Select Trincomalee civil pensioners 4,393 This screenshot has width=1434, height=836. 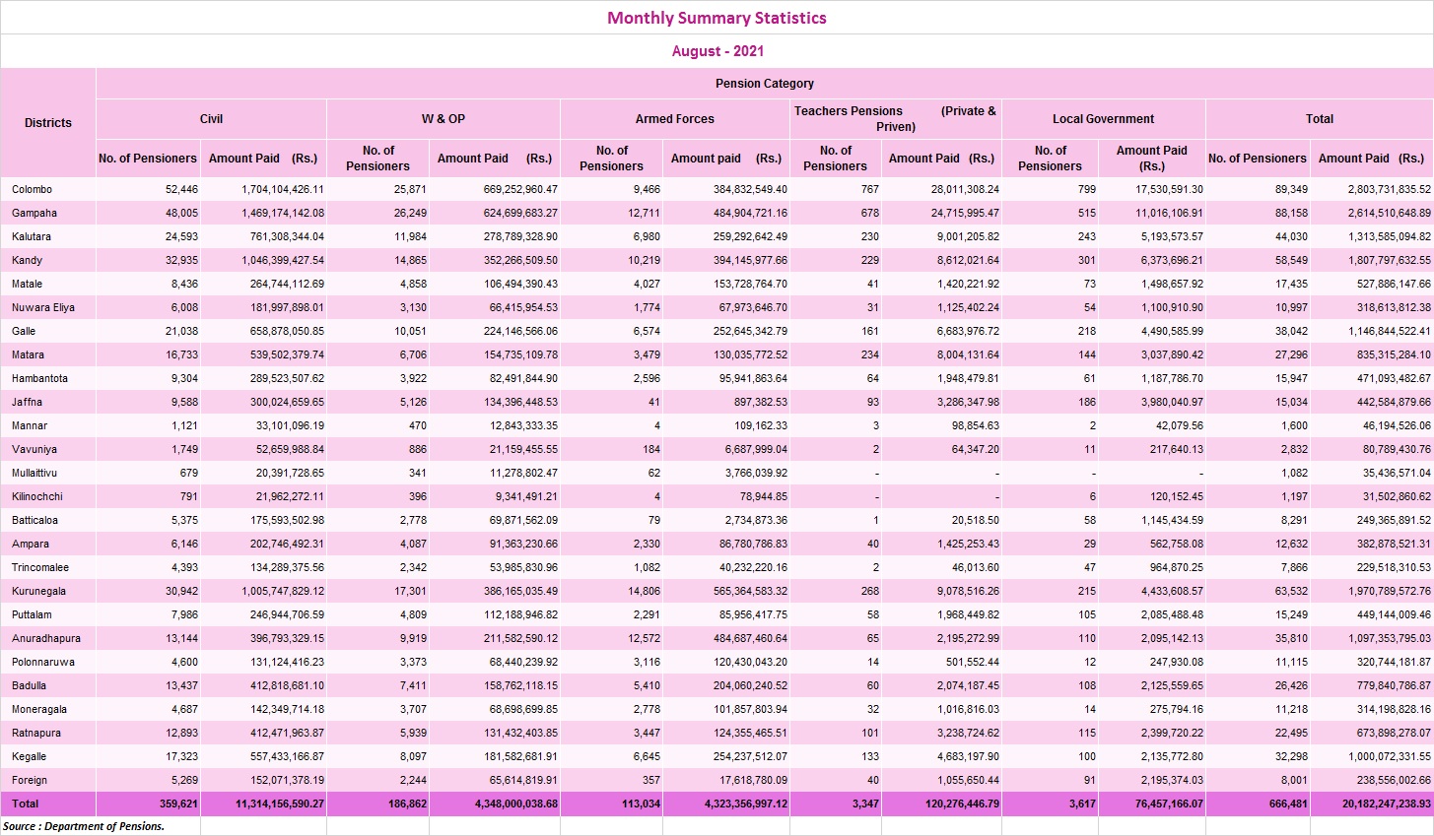(x=183, y=567)
